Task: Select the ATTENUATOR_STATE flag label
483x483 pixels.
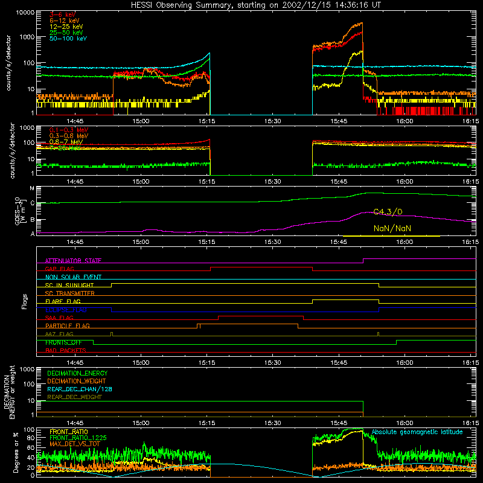Action: coord(73,261)
